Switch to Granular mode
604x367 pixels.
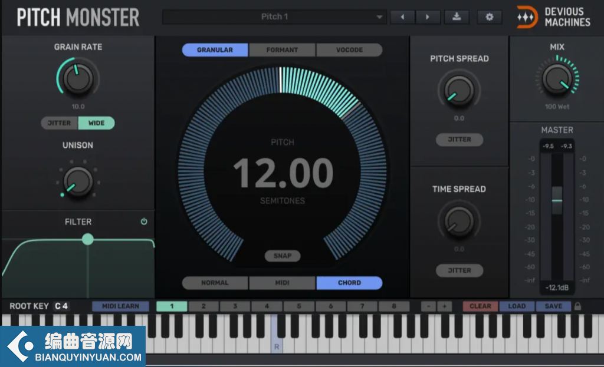tap(215, 50)
